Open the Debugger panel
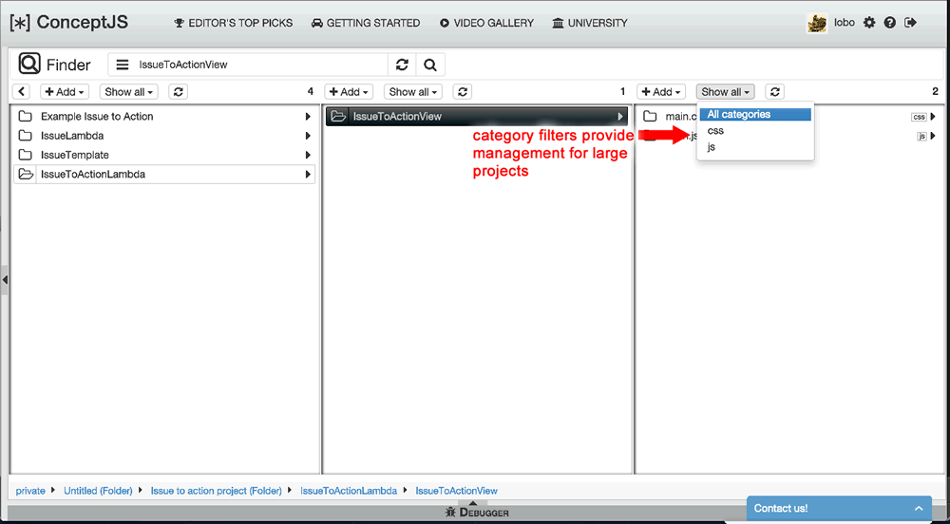 478,512
